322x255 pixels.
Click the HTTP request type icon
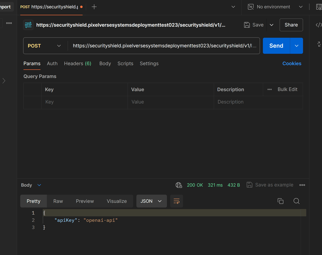pos(28,25)
